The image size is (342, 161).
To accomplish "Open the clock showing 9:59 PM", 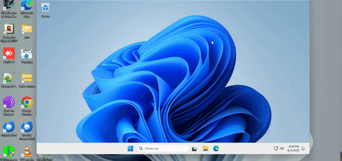I will 294,149.
